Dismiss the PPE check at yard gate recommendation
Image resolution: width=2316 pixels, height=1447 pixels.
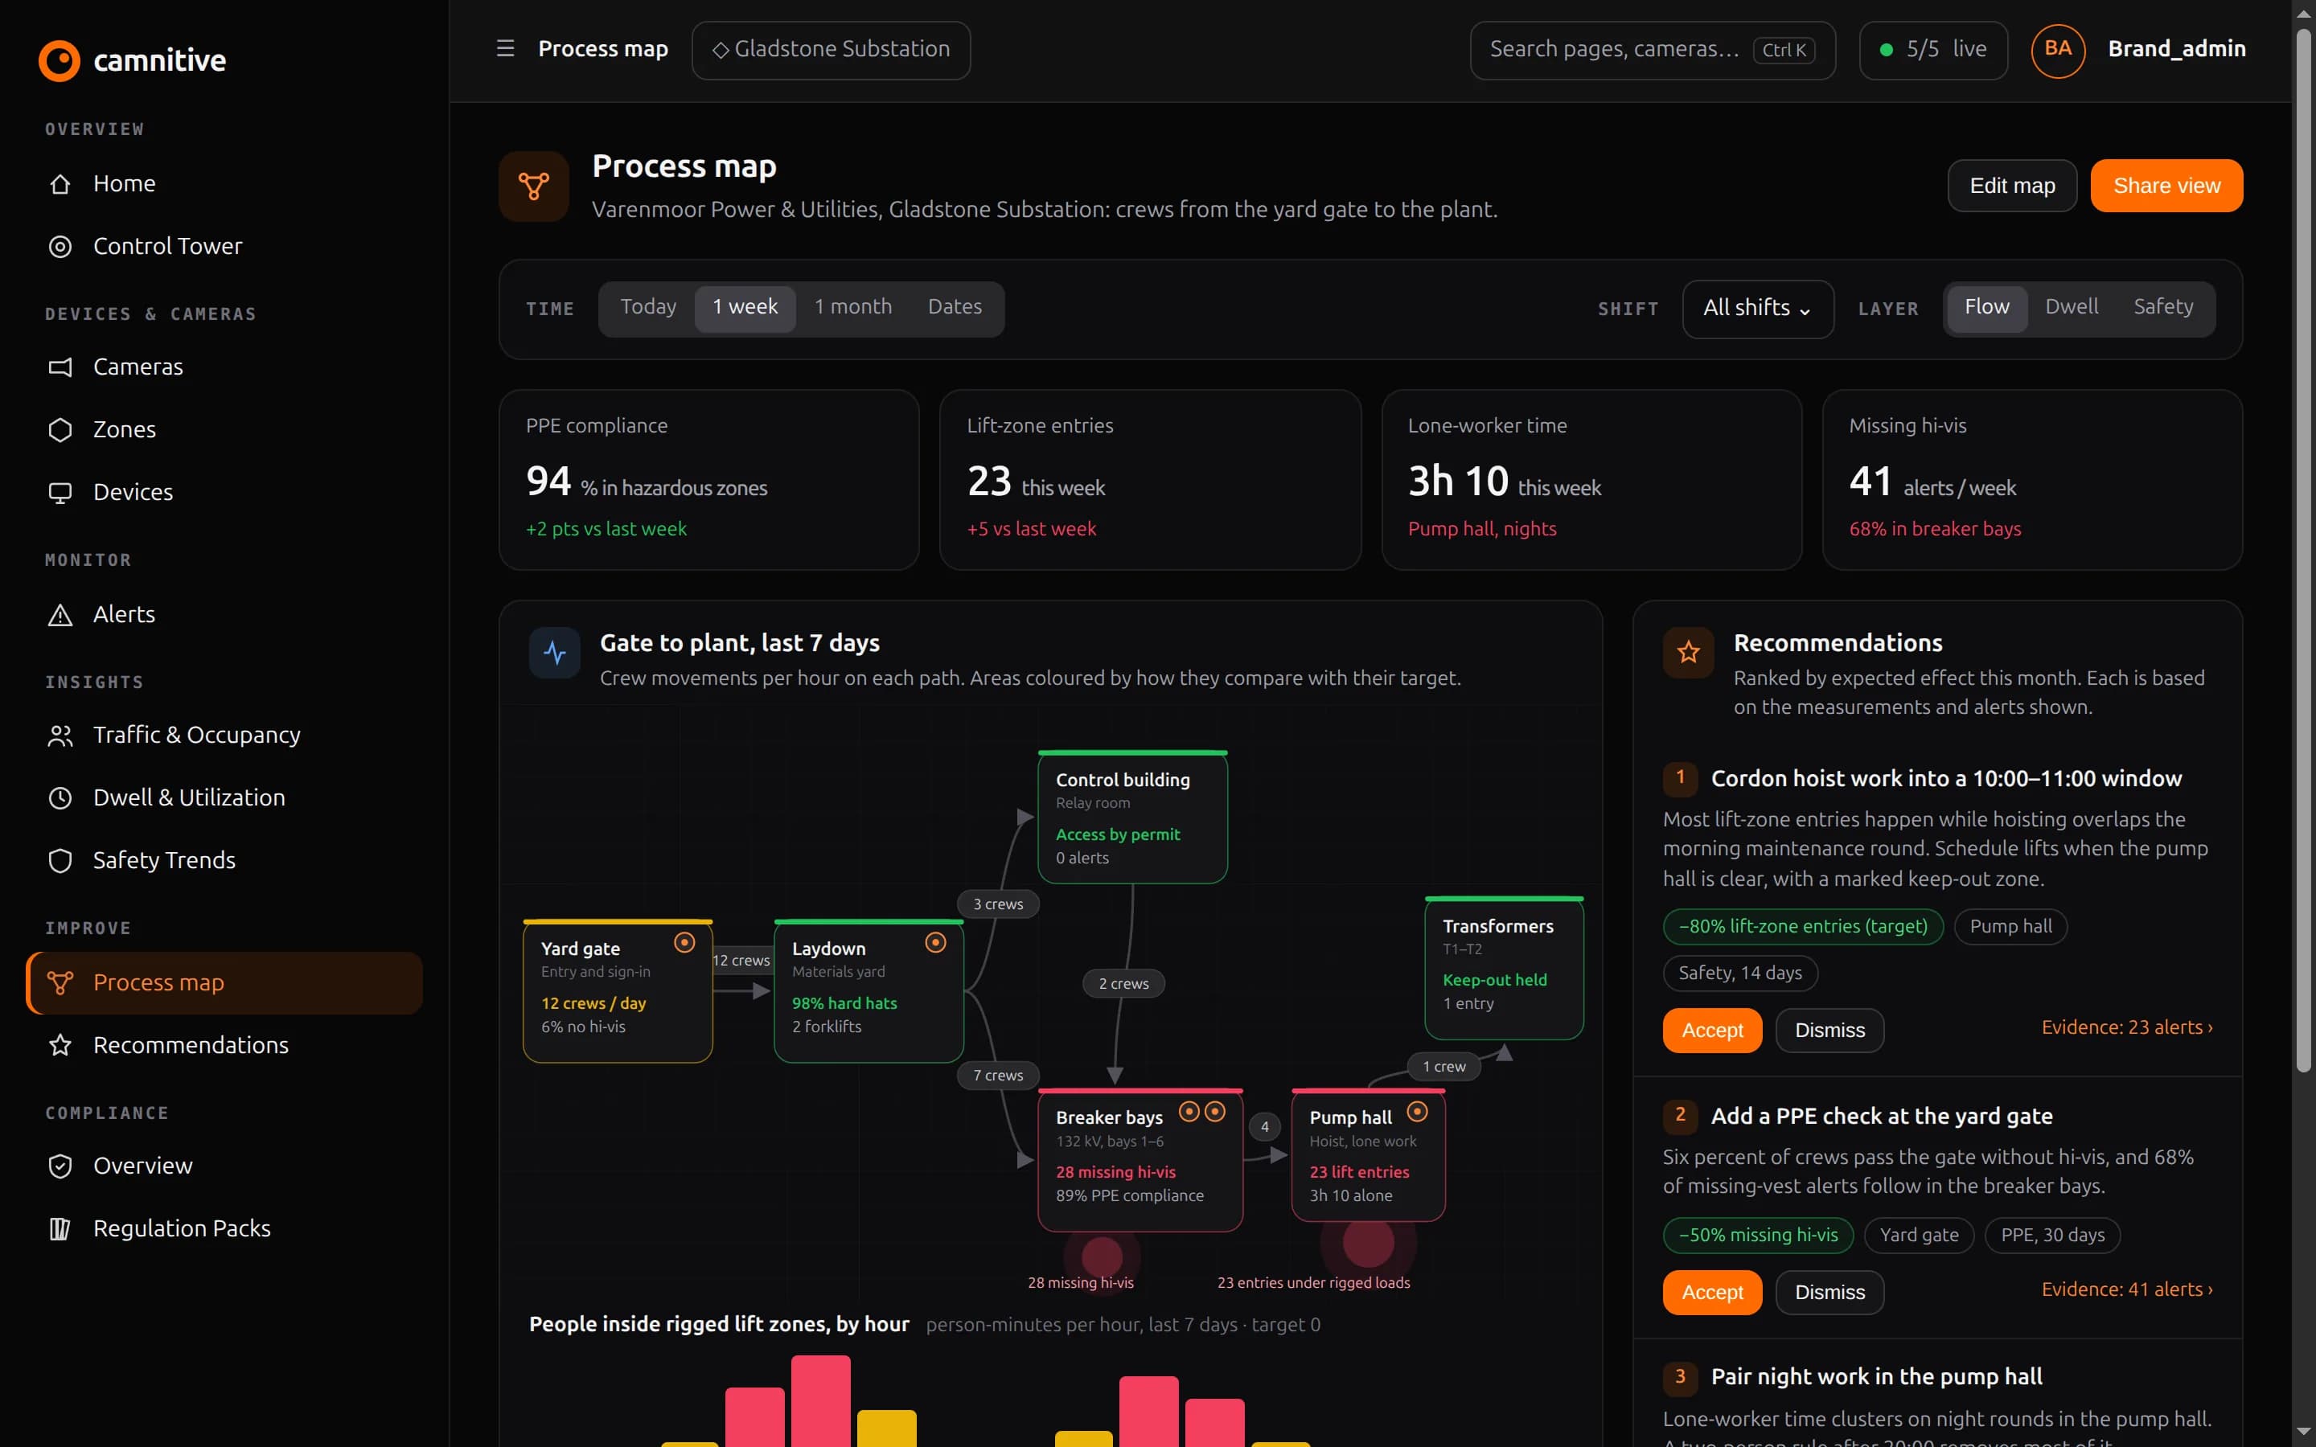[1829, 1293]
